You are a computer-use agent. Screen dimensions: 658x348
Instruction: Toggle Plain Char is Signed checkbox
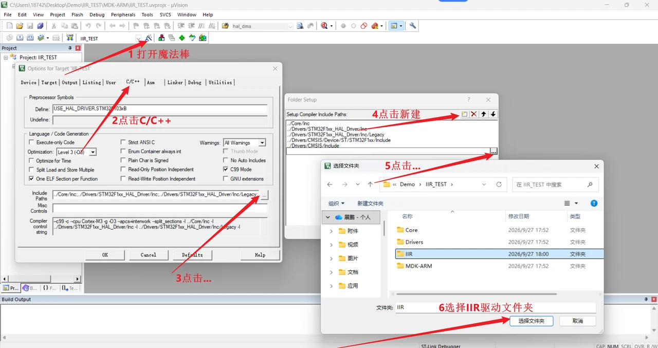tap(123, 160)
